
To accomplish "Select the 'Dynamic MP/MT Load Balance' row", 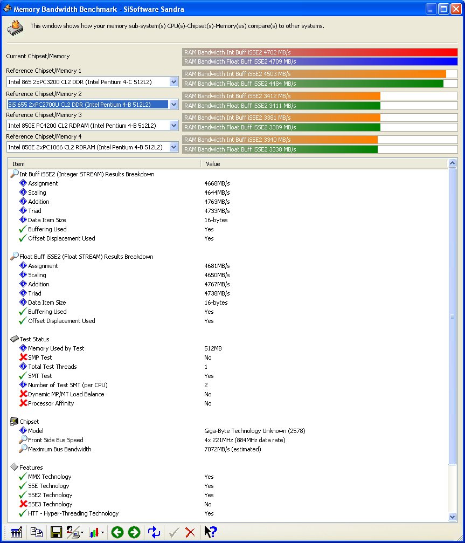I will pyautogui.click(x=227, y=394).
